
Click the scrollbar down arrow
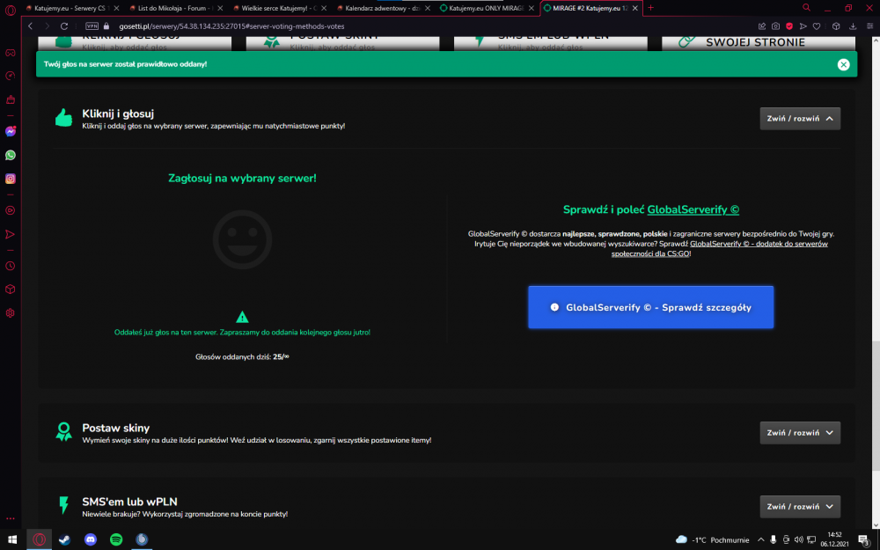click(x=876, y=524)
